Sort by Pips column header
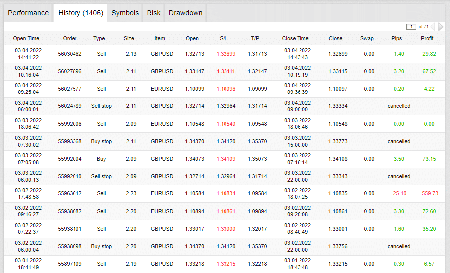Screen dimensions: 450x273 [397, 38]
